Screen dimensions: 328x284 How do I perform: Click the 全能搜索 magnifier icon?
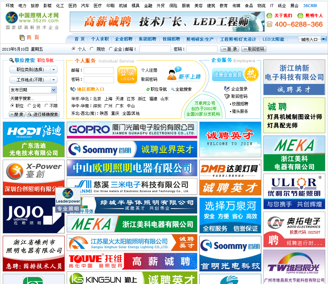click(173, 89)
